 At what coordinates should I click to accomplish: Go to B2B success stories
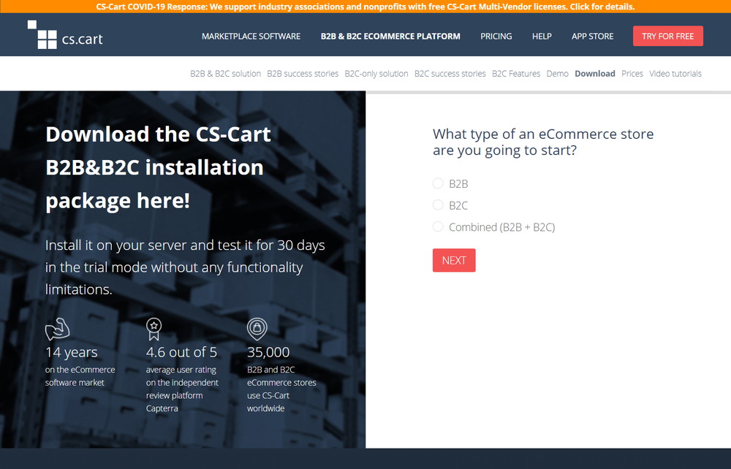303,74
